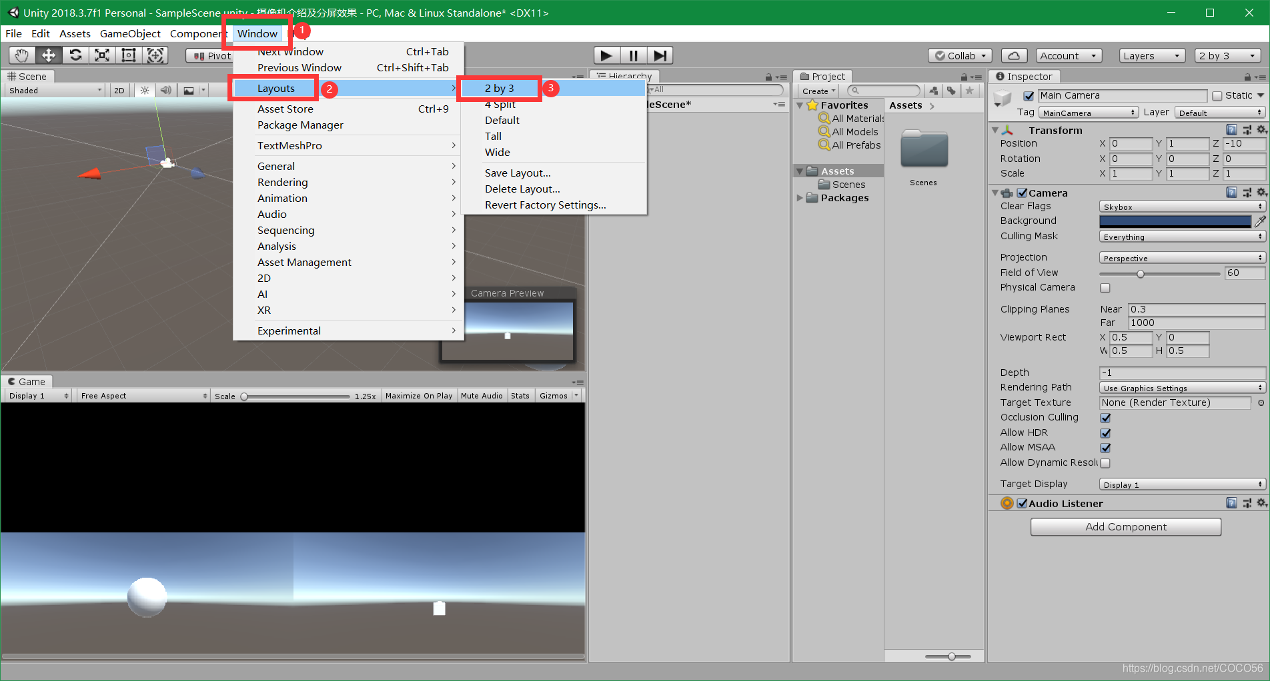
Task: Expand the Packages folder tree
Action: [800, 198]
